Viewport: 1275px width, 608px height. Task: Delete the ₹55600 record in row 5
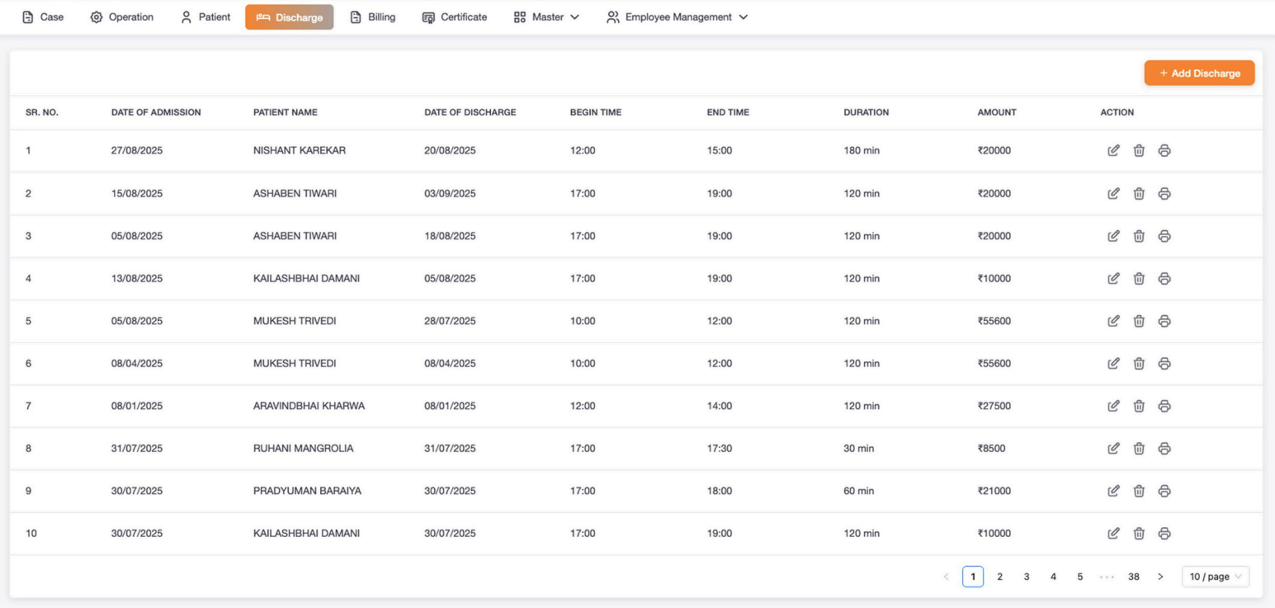click(x=1139, y=321)
